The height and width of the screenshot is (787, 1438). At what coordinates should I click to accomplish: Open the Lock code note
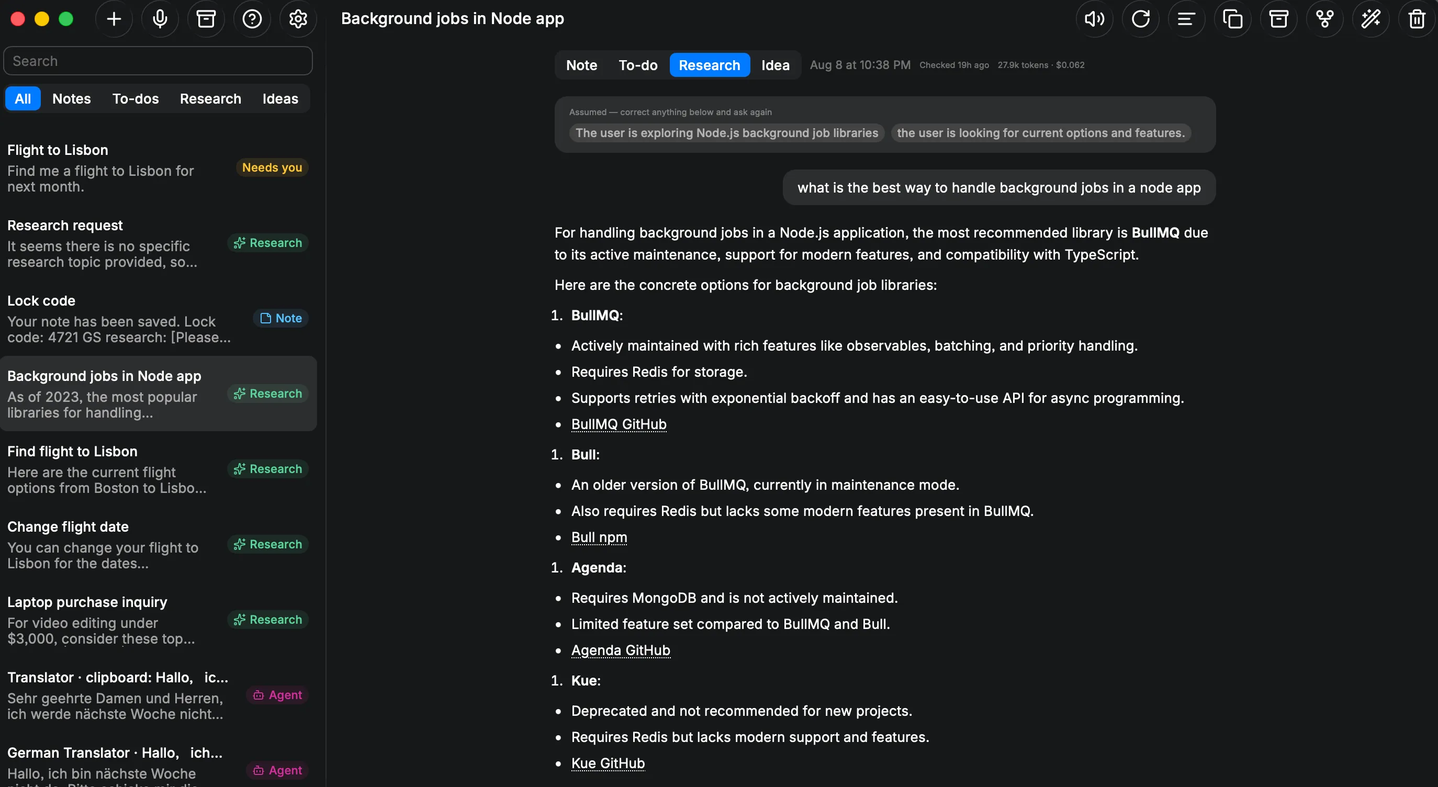point(159,319)
